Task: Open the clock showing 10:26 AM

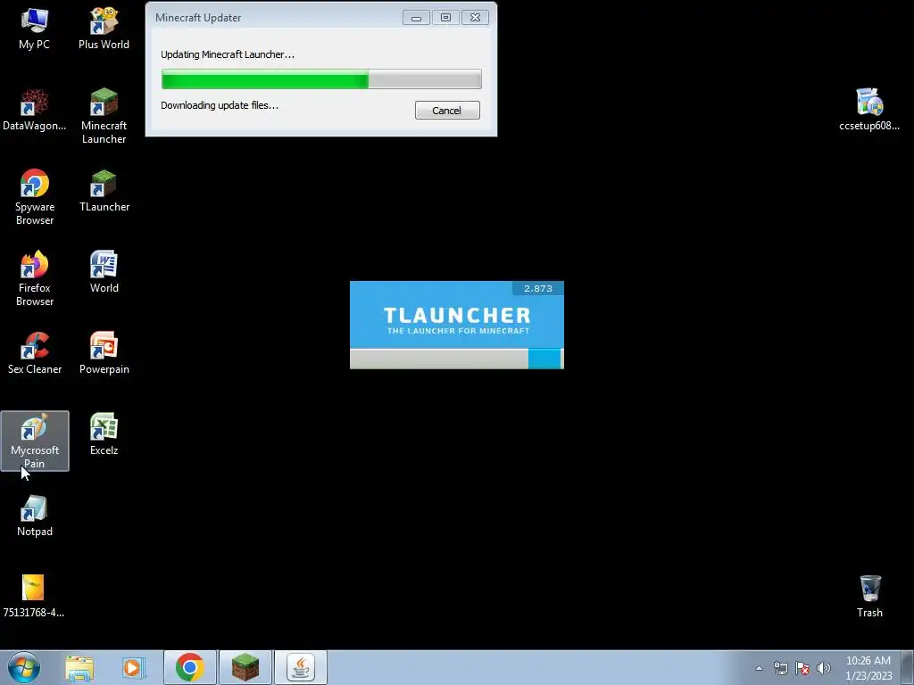Action: pyautogui.click(x=868, y=668)
